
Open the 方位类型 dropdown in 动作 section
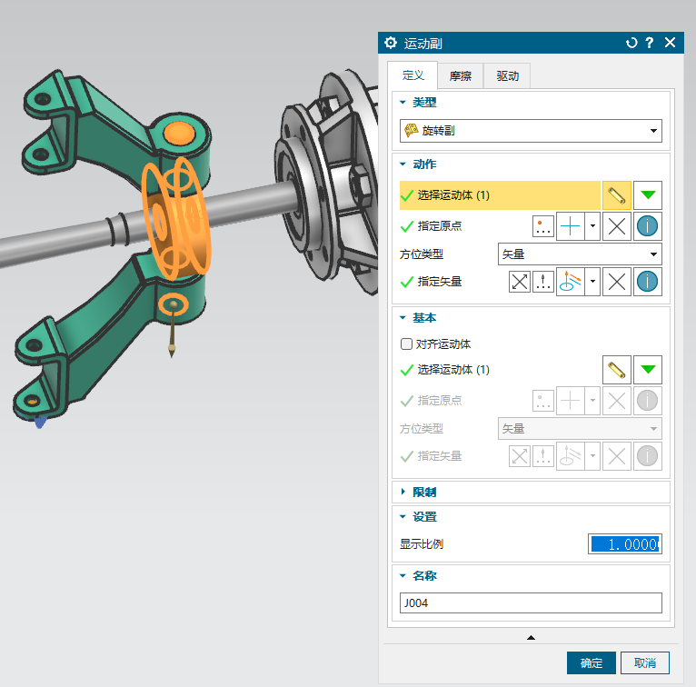[580, 254]
